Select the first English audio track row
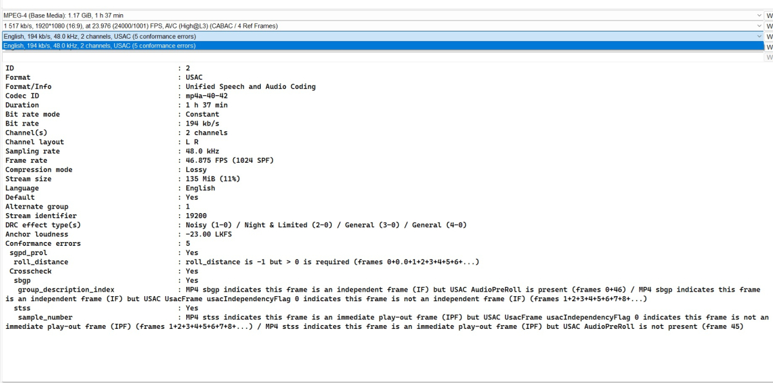 (x=258, y=37)
